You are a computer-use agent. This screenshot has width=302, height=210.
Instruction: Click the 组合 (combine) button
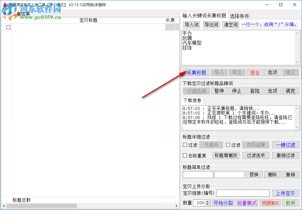(255, 72)
